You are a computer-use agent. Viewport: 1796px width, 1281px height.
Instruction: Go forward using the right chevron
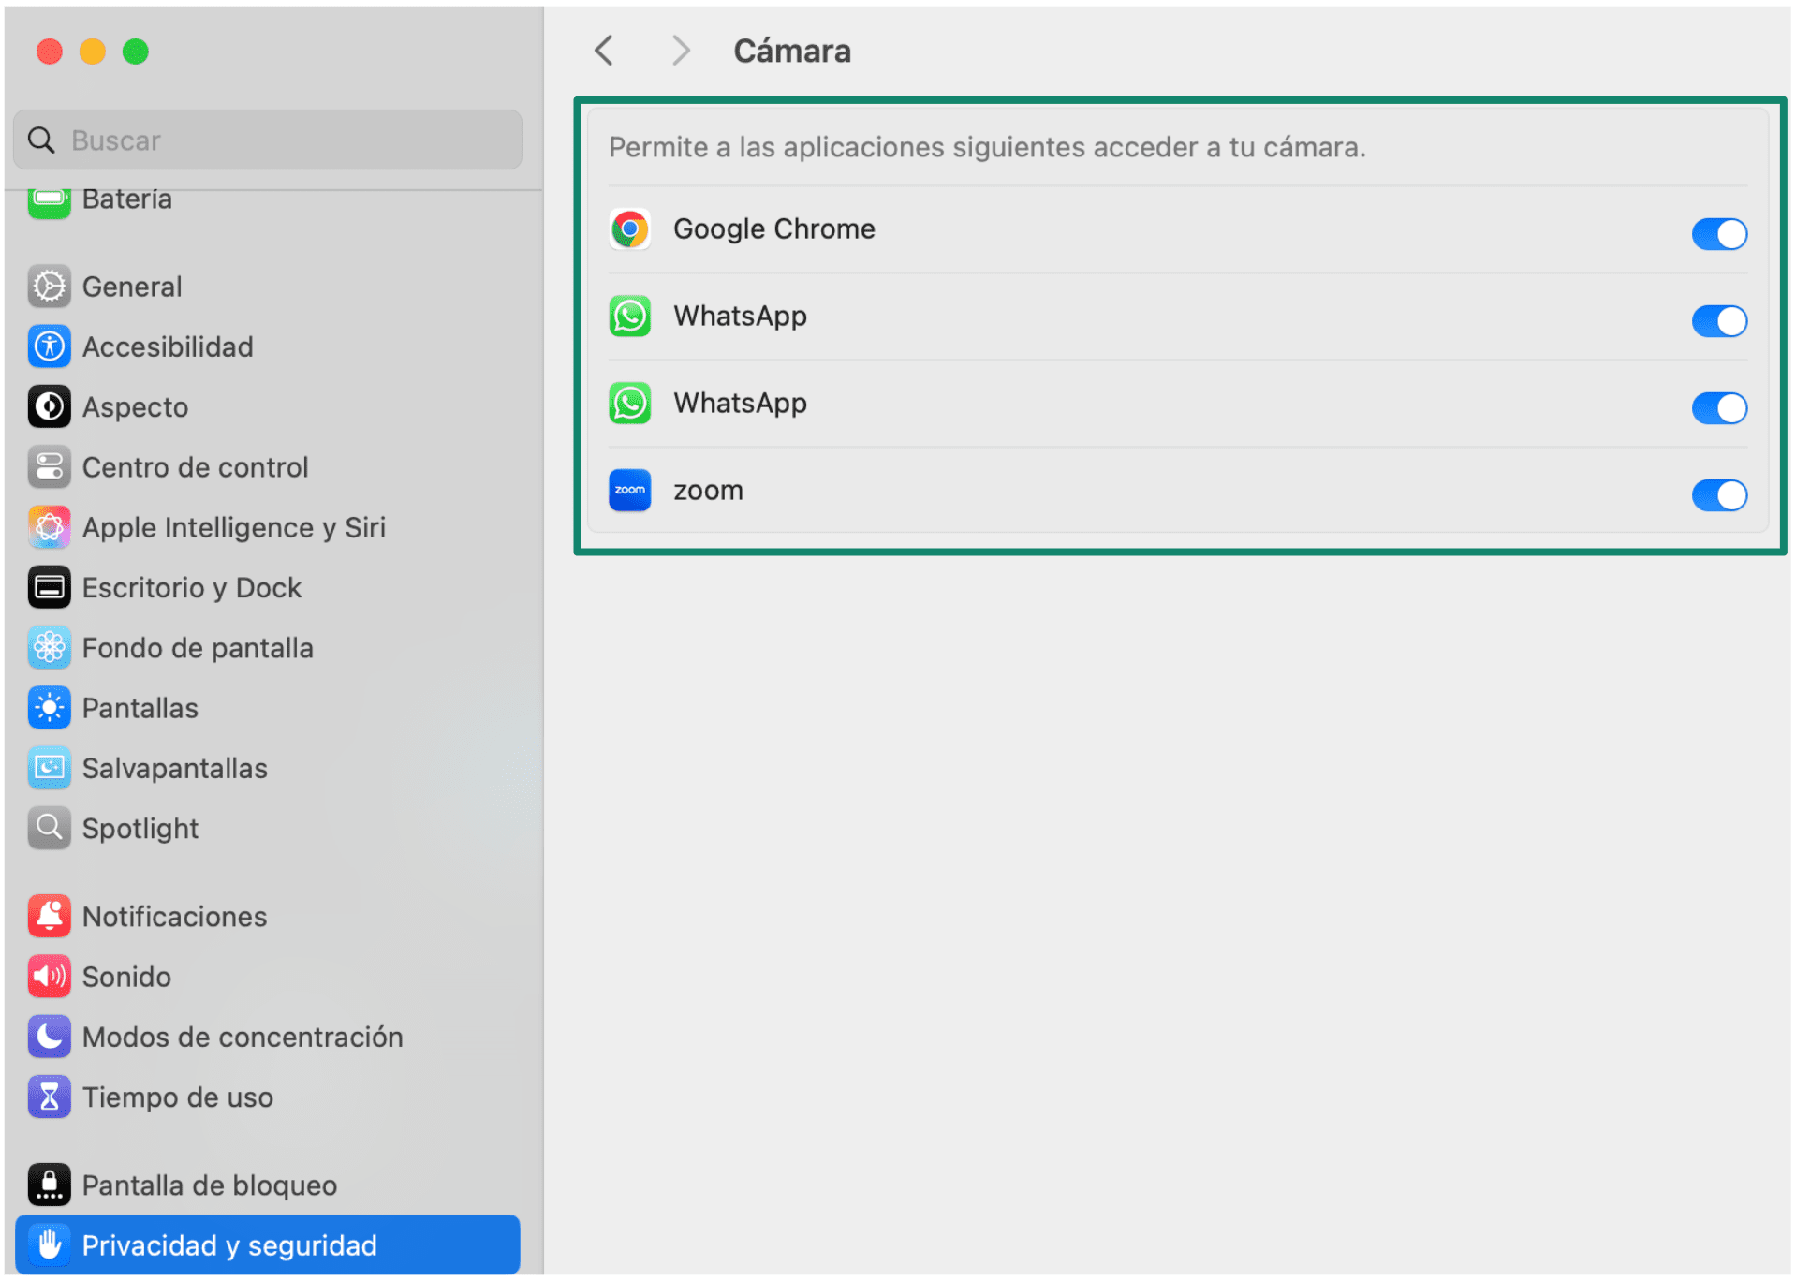coord(681,51)
